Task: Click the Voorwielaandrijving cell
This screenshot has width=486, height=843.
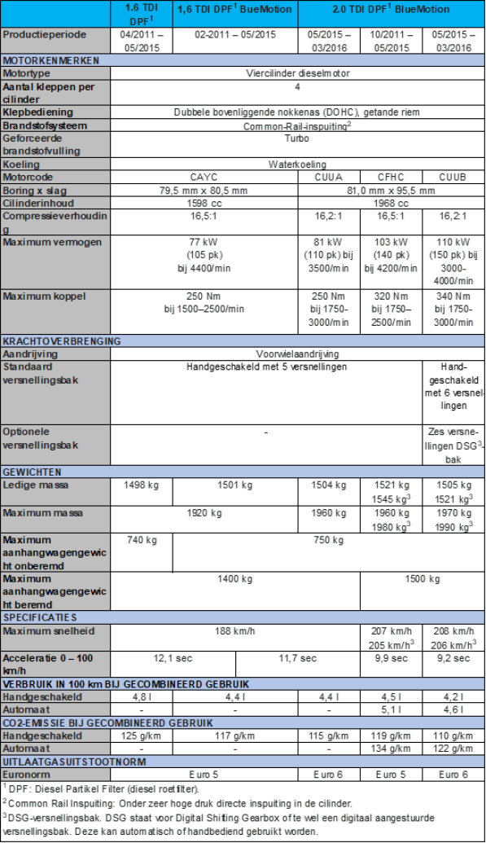Action: click(x=297, y=353)
